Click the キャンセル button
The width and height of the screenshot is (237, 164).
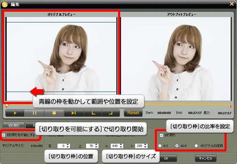tap(206, 158)
